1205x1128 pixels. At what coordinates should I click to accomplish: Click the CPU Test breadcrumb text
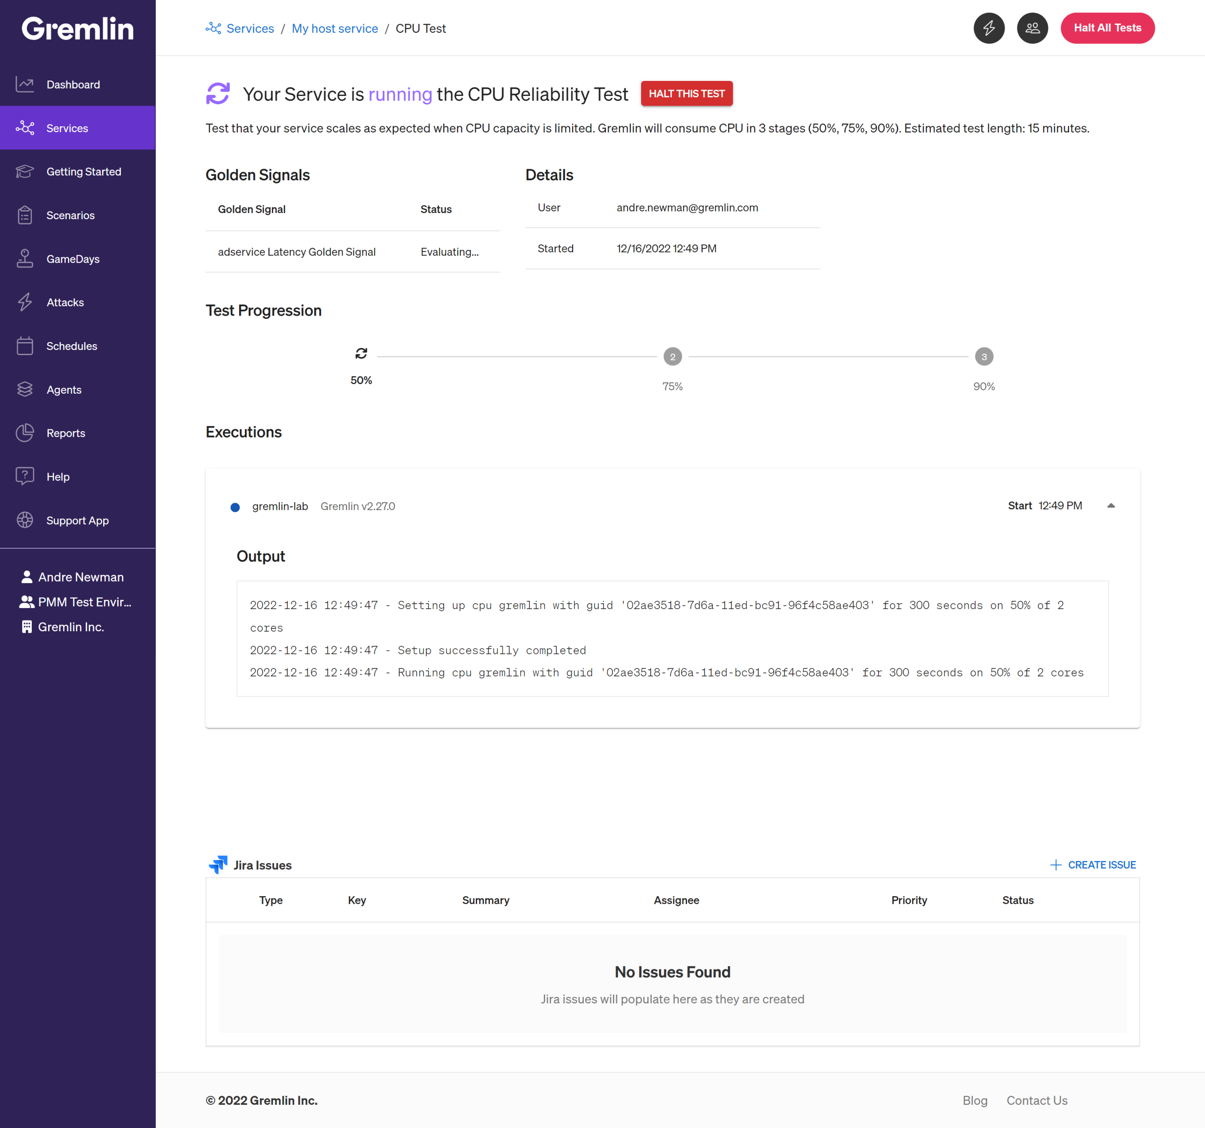coord(421,28)
